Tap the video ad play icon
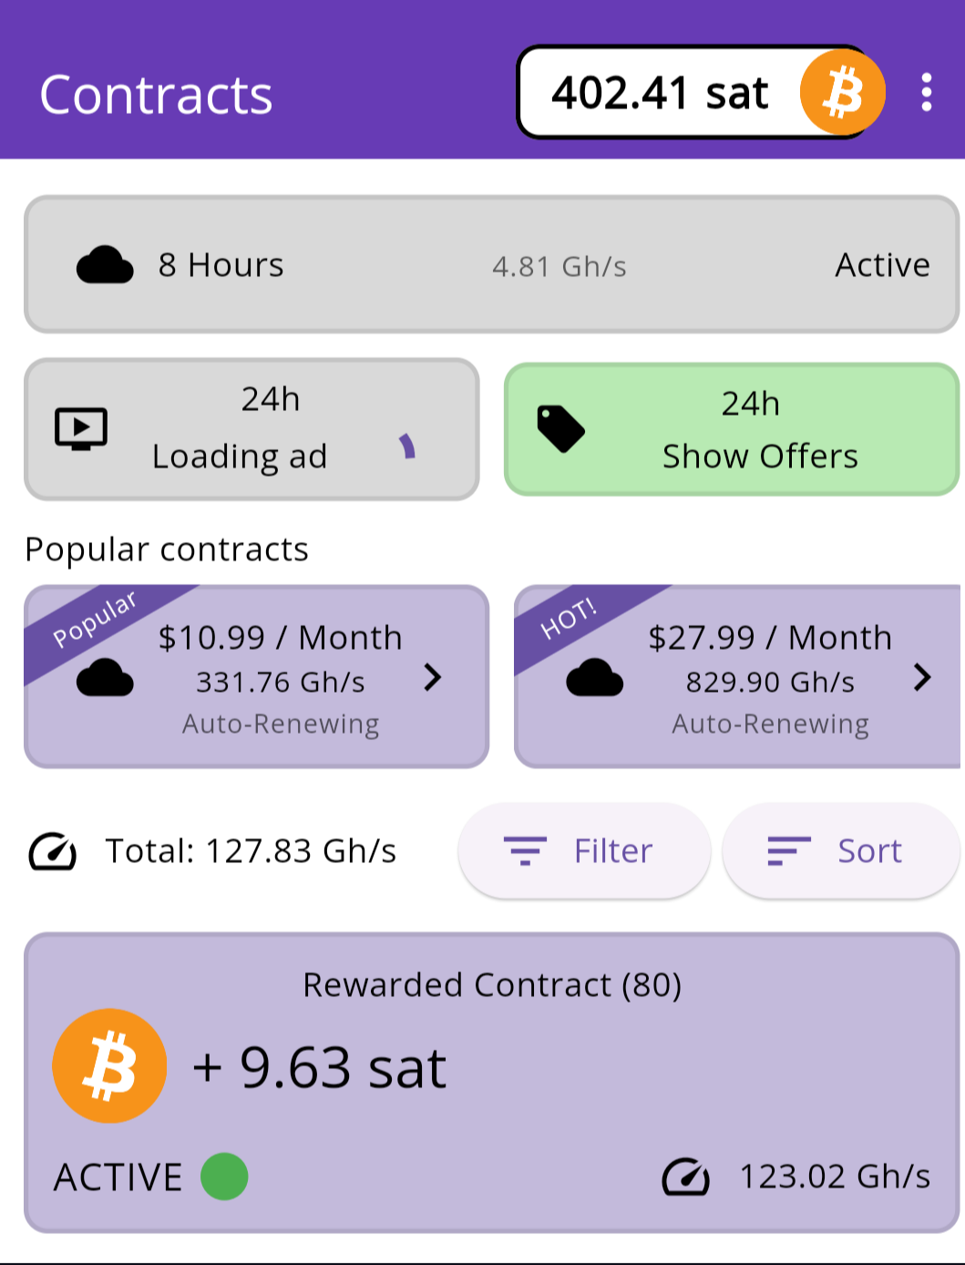This screenshot has height=1265, width=965. [81, 428]
